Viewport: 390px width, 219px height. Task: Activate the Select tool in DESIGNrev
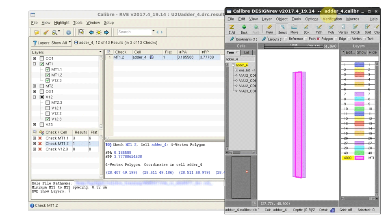pos(282,29)
